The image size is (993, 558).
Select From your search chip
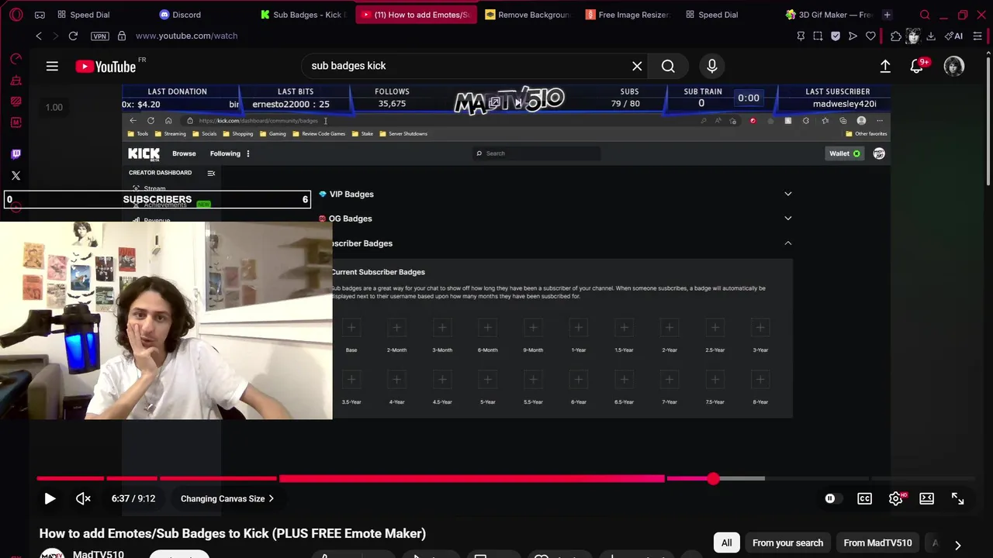787,543
